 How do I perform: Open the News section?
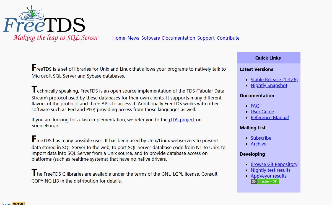pyautogui.click(x=133, y=38)
